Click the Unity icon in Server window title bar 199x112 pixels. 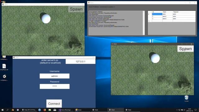[89, 2]
